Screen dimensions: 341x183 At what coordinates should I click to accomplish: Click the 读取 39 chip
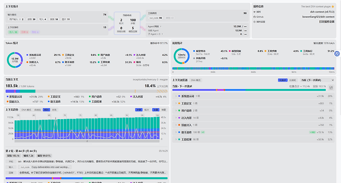point(32,19)
